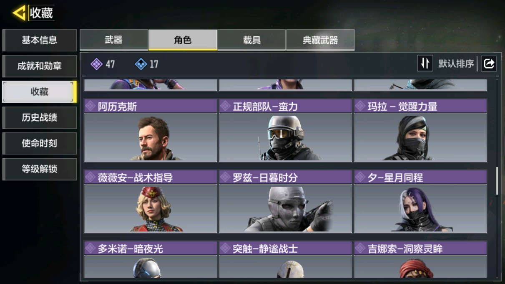Select the 玛拉-觉醒力量 character card
505x284 pixels.
pyautogui.click(x=420, y=130)
